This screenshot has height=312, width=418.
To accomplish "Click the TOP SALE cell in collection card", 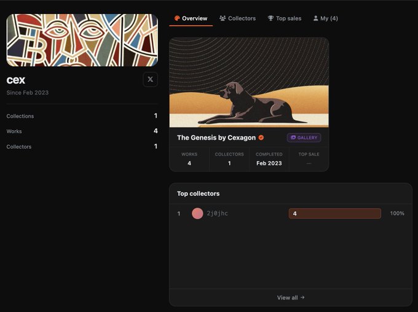I will click(x=309, y=159).
